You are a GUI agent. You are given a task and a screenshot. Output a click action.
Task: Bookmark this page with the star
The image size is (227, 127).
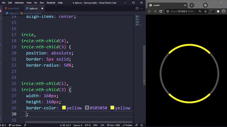click(205, 11)
